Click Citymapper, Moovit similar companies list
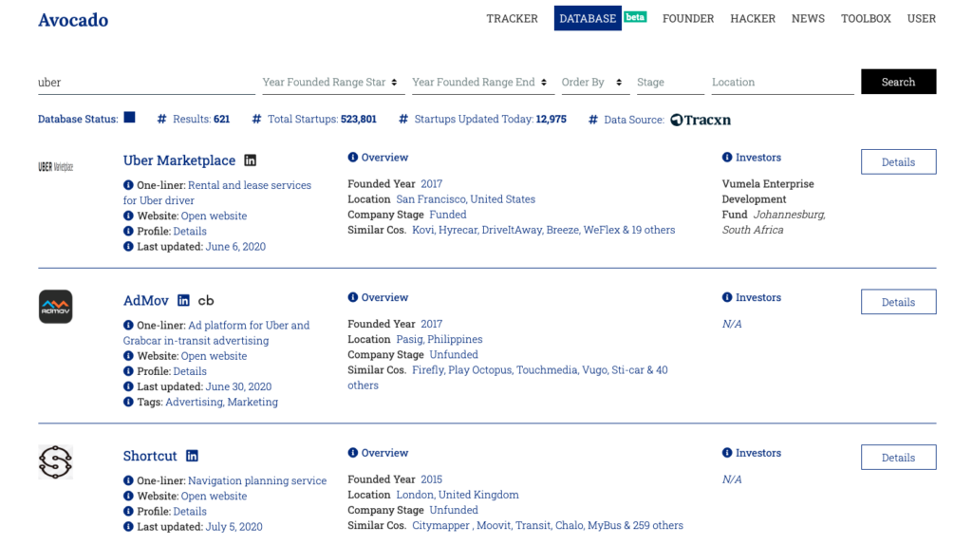 [548, 525]
